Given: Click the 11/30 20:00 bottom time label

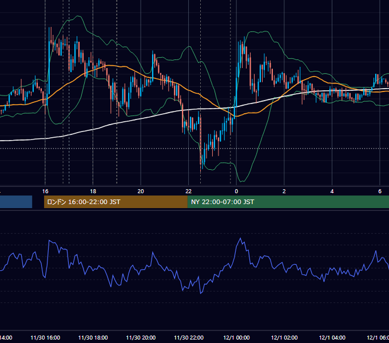Looking at the screenshot, I should (141, 337).
